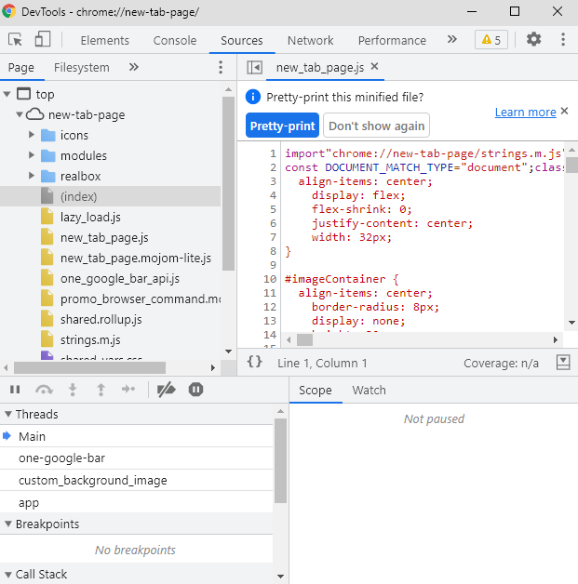
Task: Click step over next function call
Action: tap(44, 390)
